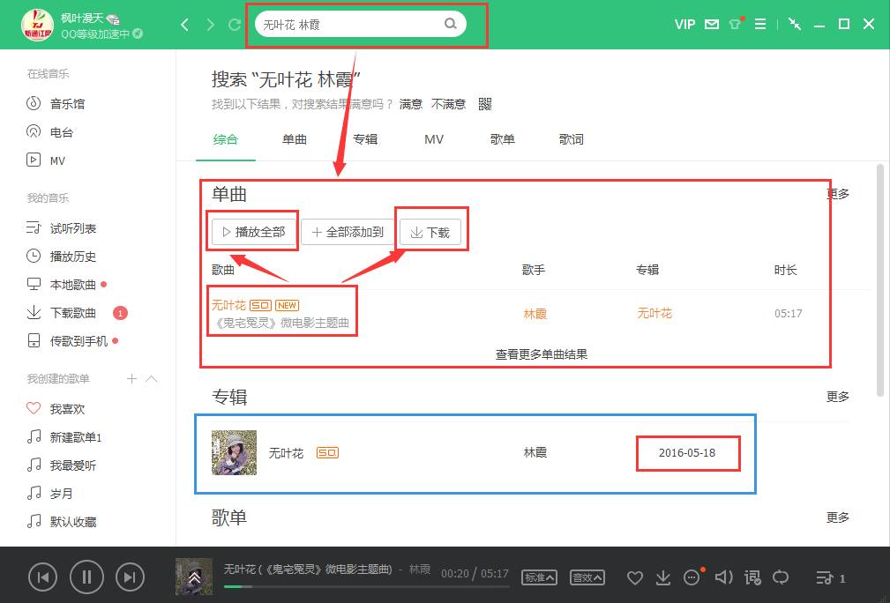Screen dimensions: 890x603
Task: Open the VIP page
Action: 684,25
